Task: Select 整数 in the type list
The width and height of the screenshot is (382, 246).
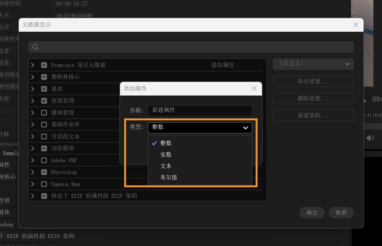Action: point(200,143)
